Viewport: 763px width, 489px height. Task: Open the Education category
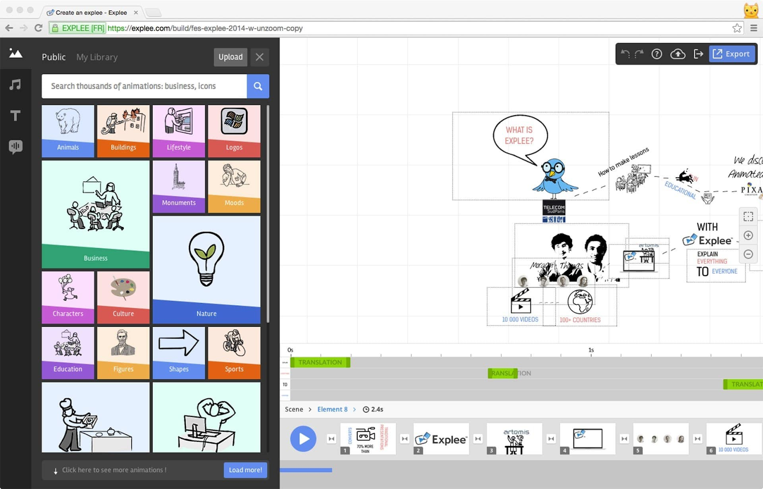coord(68,353)
